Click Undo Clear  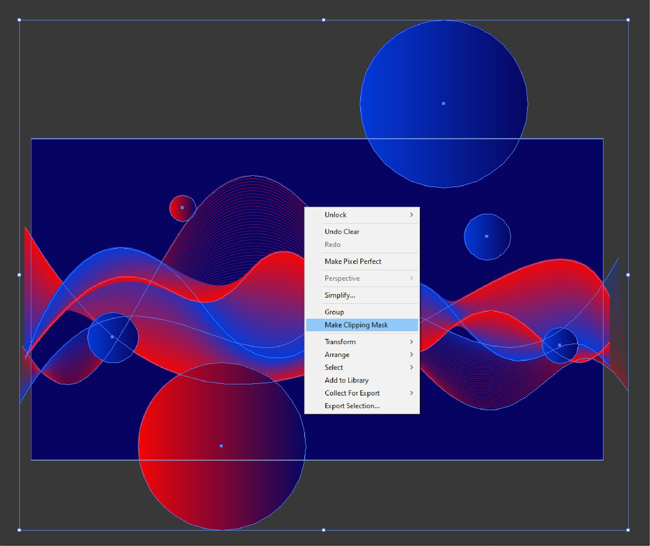(x=342, y=231)
